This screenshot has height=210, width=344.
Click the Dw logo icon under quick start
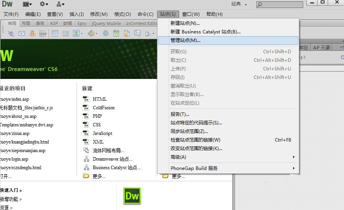coord(132,196)
